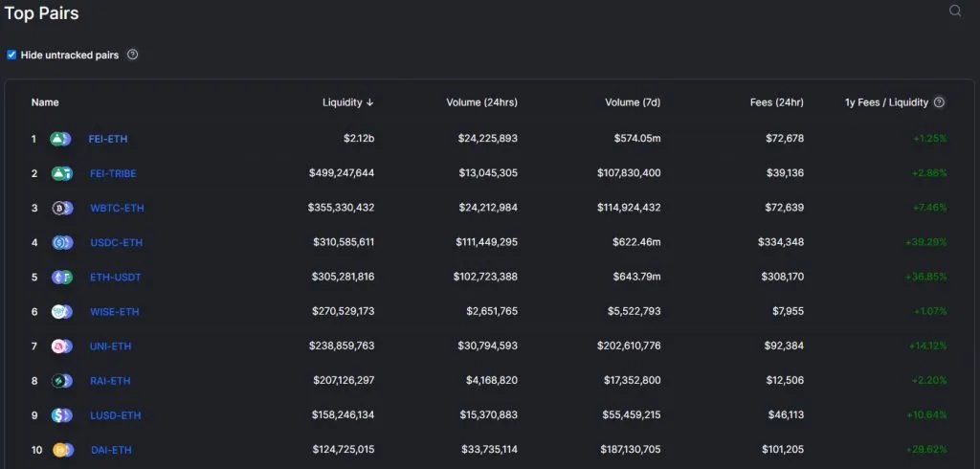
Task: Click the $101,205 fees cell
Action: pos(783,449)
